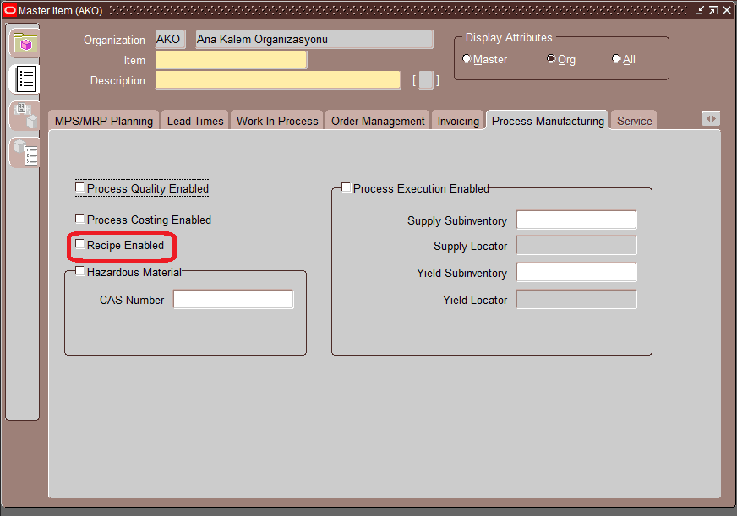Open the Description flexfield bracket button
Screen dimensions: 737x516
tap(425, 79)
